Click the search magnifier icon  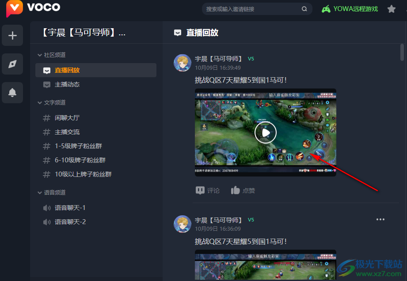304,9
